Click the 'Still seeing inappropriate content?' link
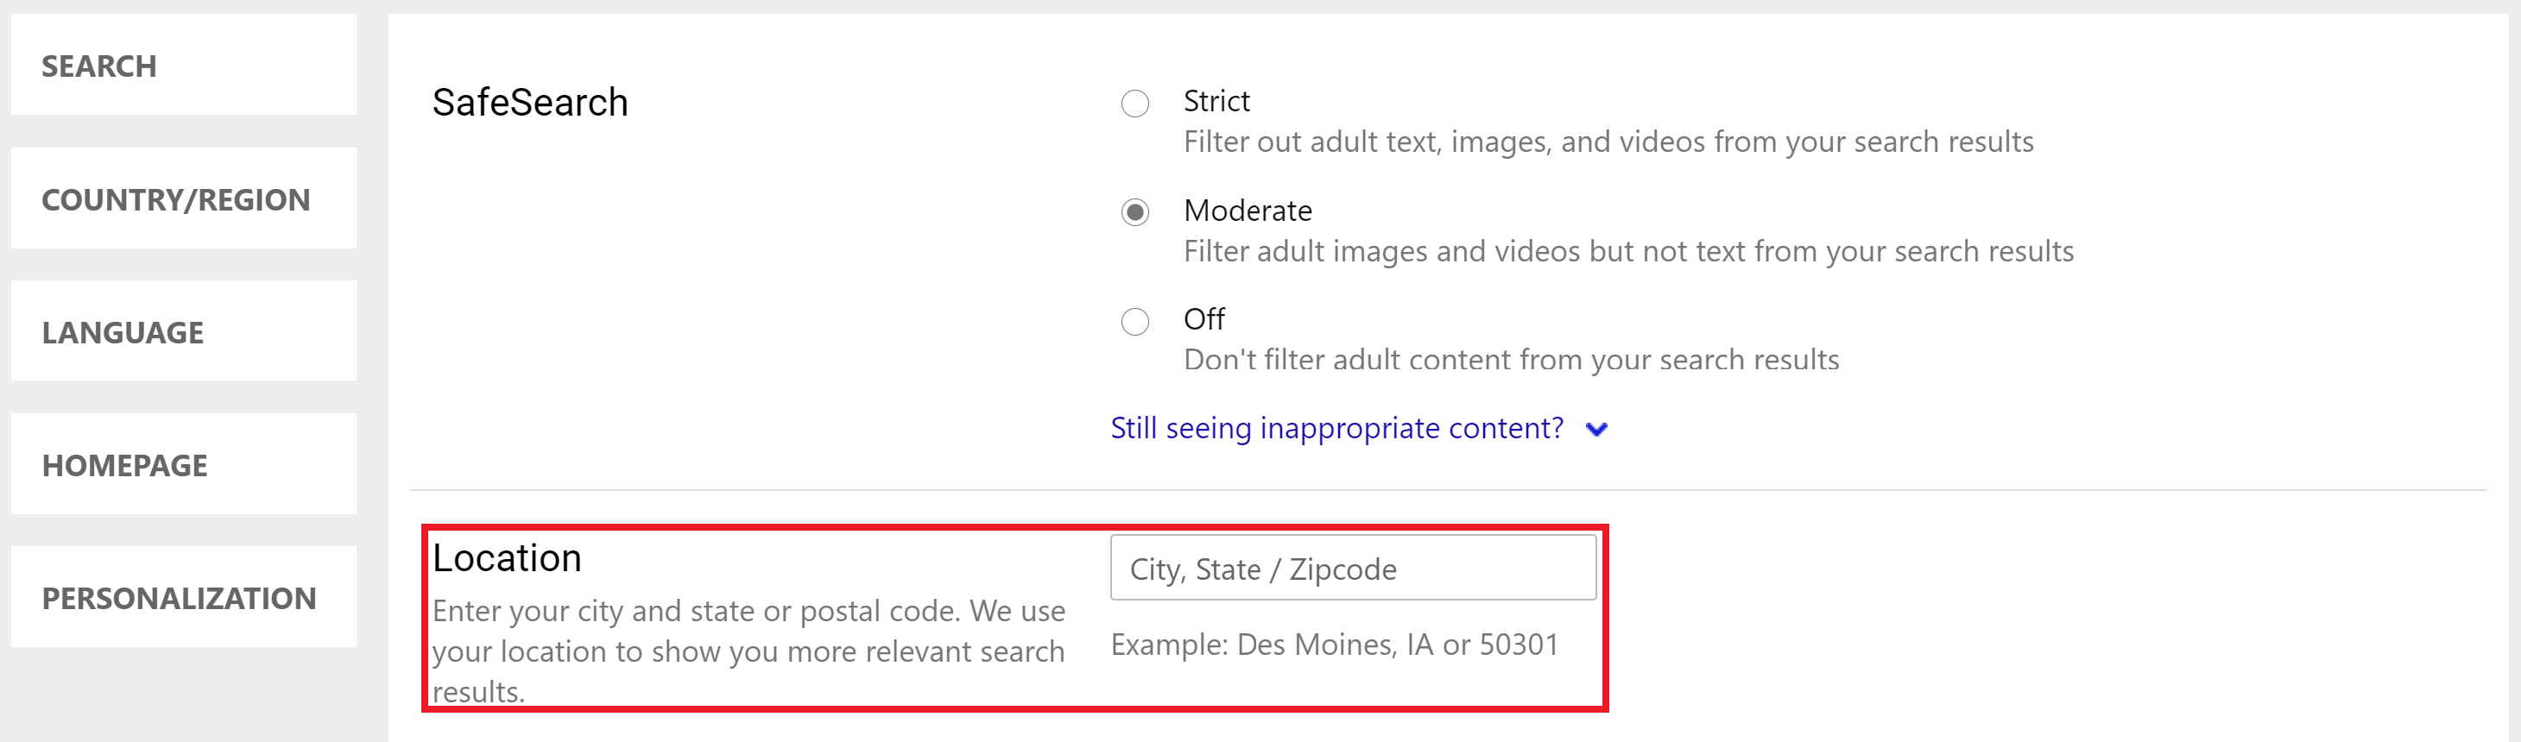Viewport: 2521px width, 742px height. click(1336, 428)
